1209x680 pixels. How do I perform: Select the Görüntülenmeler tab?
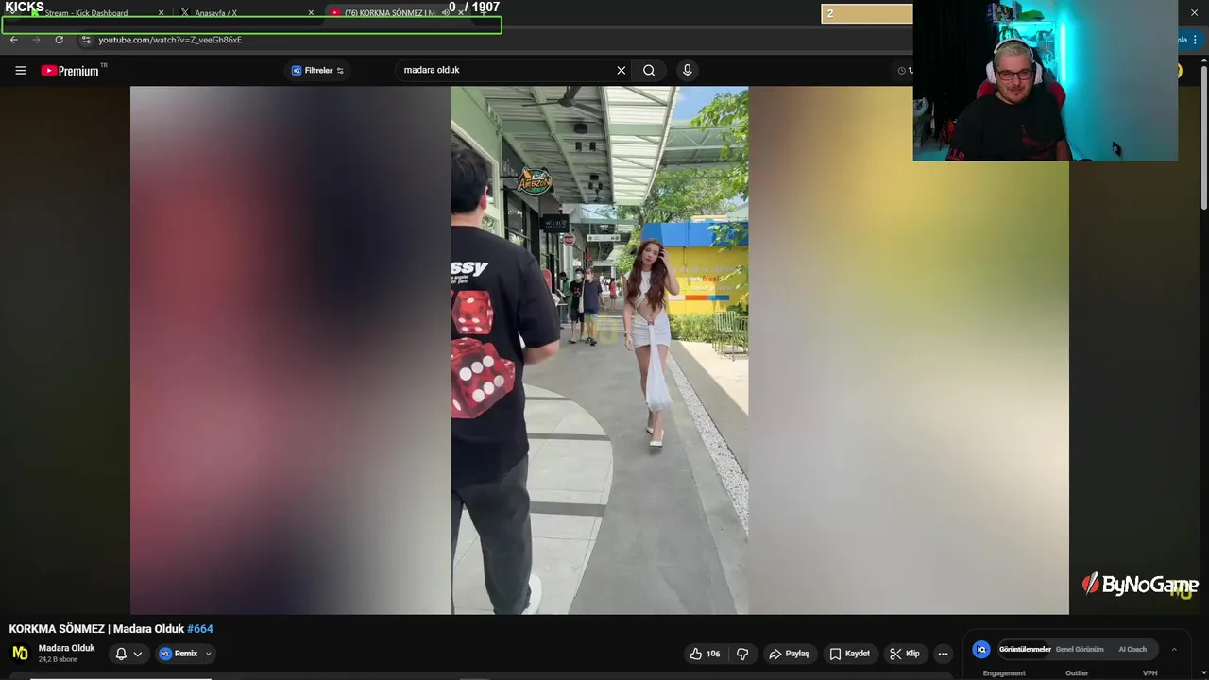click(1026, 650)
